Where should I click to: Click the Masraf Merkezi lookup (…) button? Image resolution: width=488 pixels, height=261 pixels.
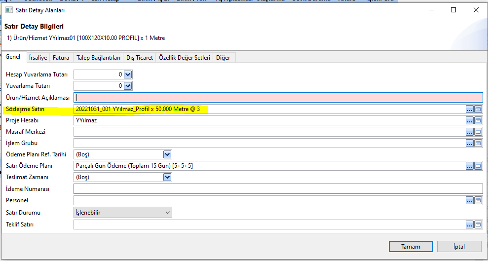click(469, 132)
